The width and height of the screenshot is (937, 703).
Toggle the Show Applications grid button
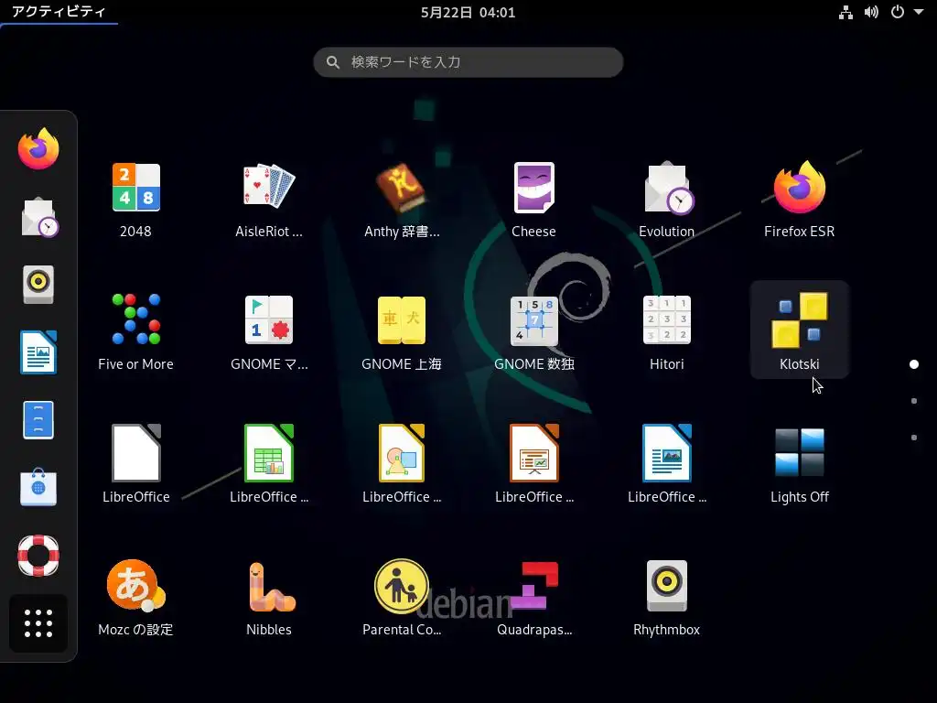tap(38, 623)
